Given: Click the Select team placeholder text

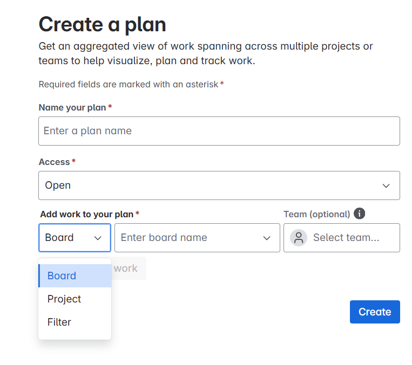Looking at the screenshot, I should click(x=346, y=238).
